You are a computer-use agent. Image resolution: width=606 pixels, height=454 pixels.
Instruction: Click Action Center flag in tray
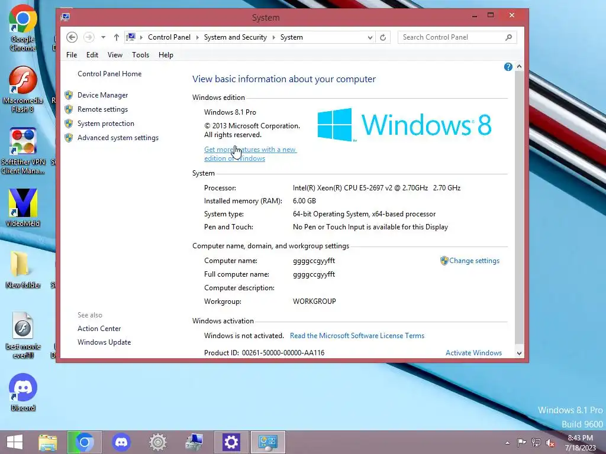pyautogui.click(x=521, y=443)
